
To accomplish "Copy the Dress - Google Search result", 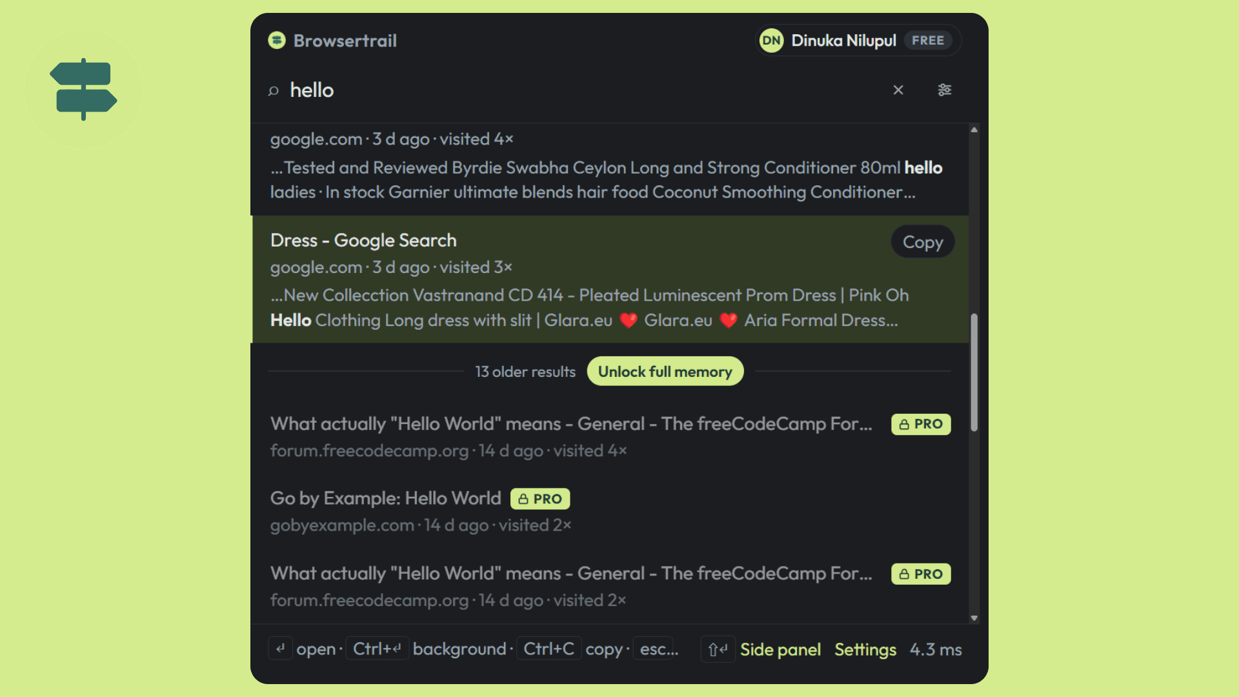I will click(x=923, y=242).
